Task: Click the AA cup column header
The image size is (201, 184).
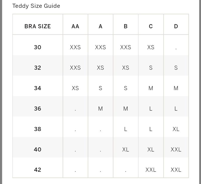Action: point(75,26)
